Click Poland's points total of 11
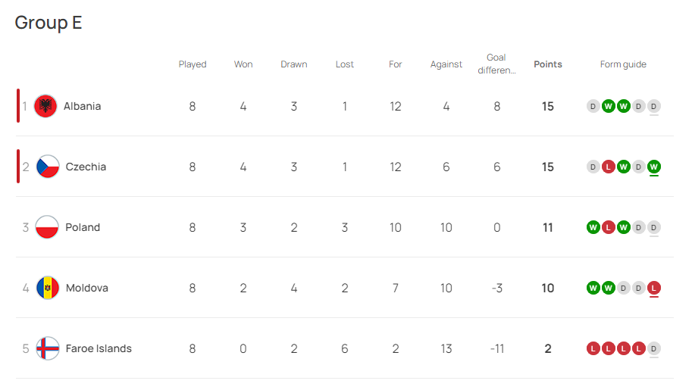Viewport: 692px width, 390px height. point(548,228)
